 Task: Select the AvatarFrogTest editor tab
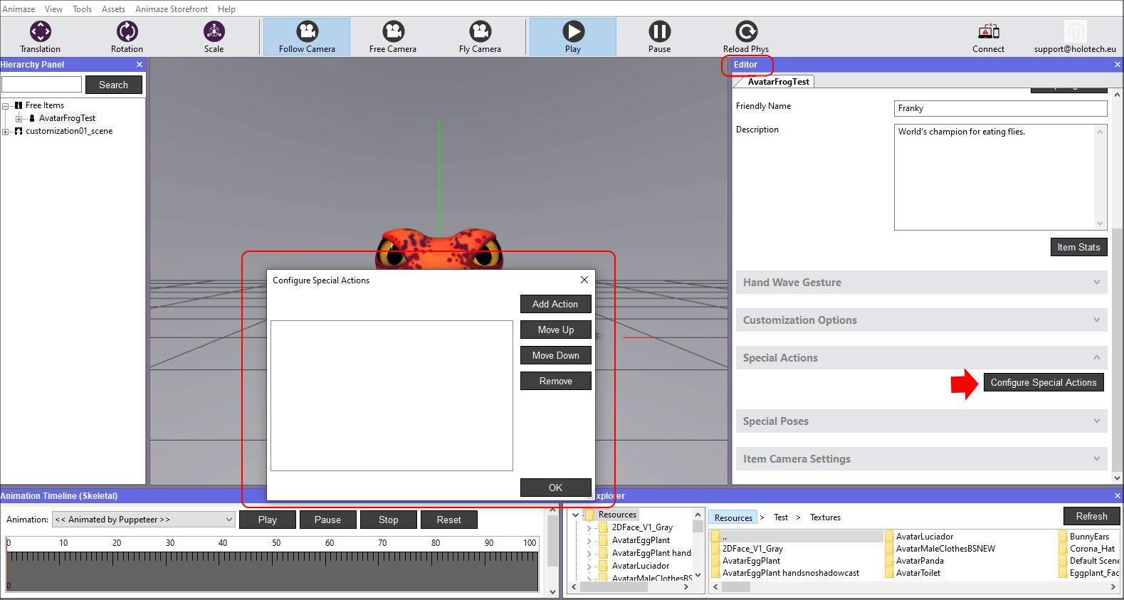pyautogui.click(x=778, y=82)
